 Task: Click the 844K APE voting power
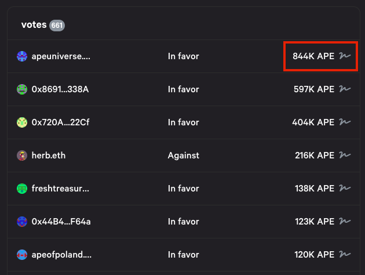coord(313,56)
